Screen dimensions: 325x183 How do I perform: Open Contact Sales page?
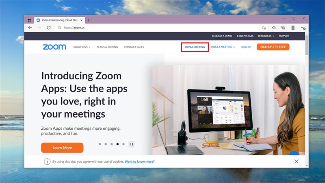click(134, 47)
